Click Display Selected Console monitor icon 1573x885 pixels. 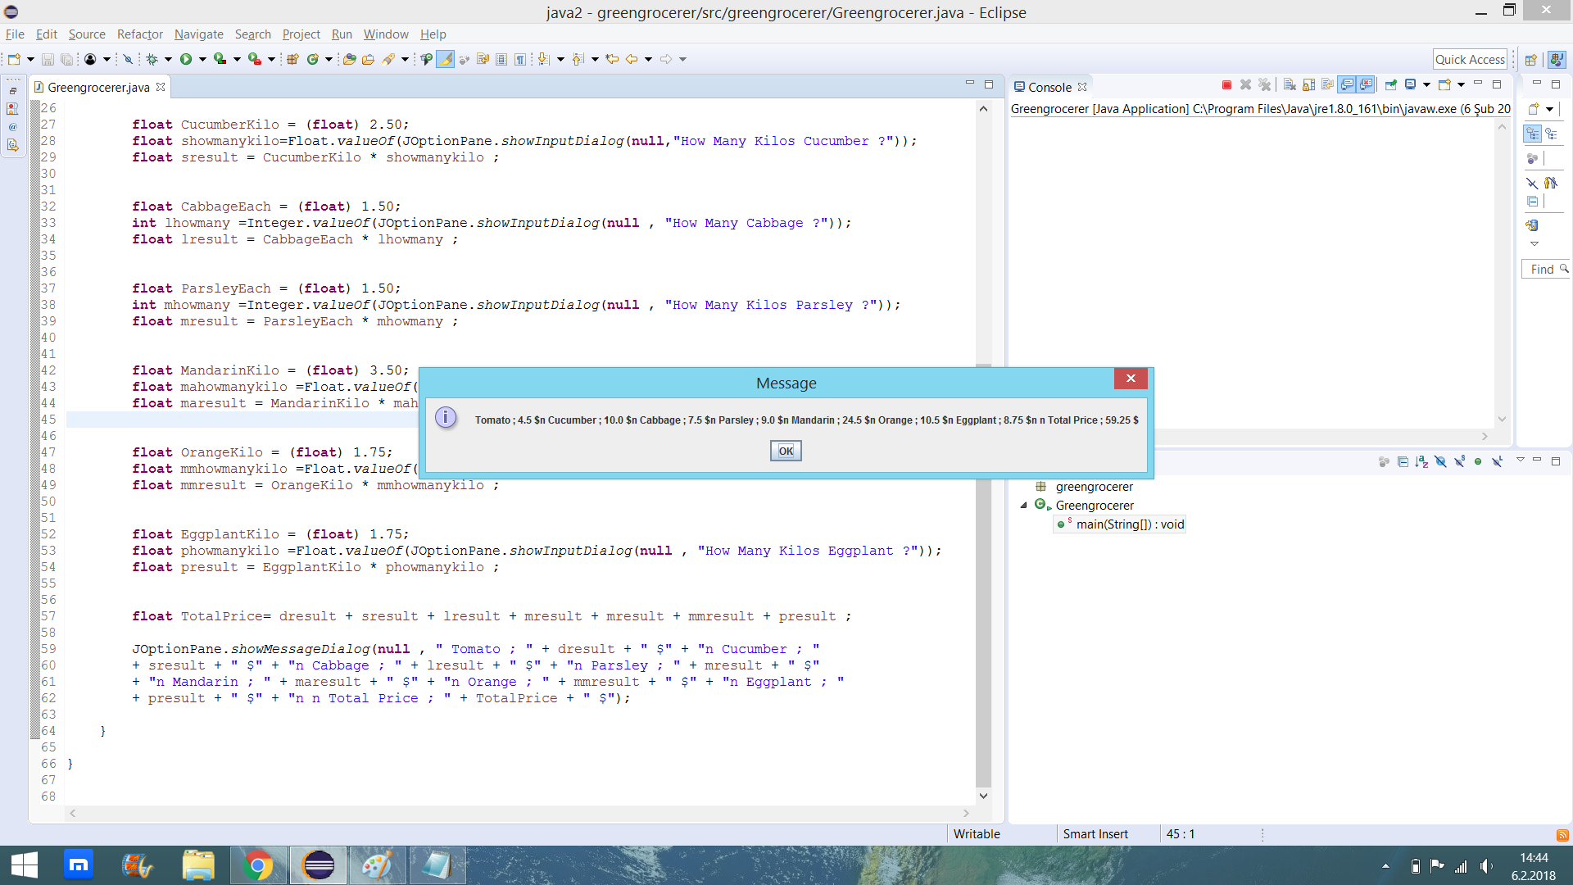[1411, 85]
